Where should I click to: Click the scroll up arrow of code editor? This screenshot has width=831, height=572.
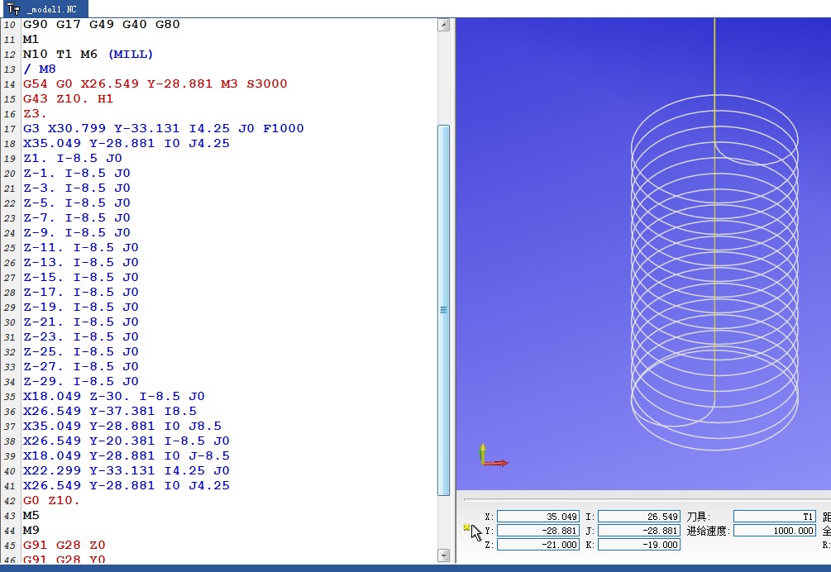pos(444,25)
